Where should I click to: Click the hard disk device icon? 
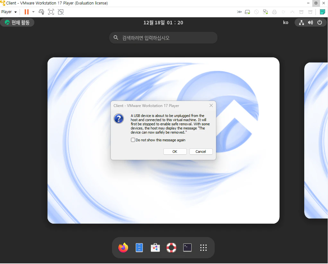[247, 12]
